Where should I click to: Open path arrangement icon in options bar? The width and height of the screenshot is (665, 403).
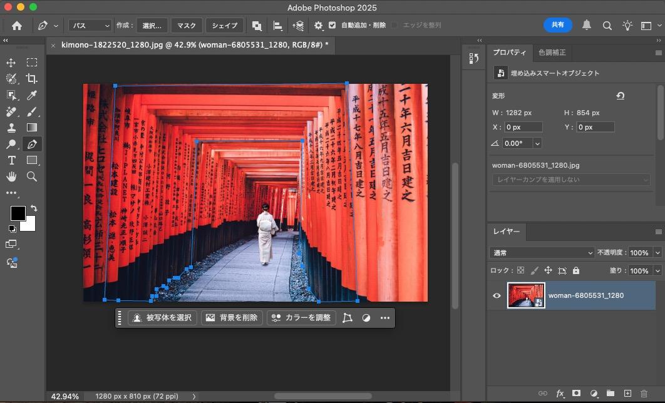pos(298,26)
